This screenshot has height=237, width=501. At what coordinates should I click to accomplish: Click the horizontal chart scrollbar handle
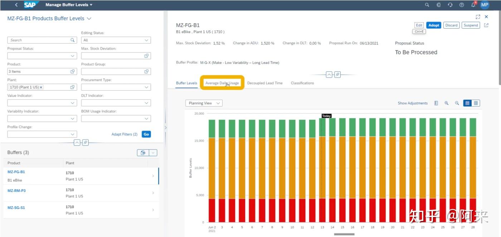(x=344, y=235)
